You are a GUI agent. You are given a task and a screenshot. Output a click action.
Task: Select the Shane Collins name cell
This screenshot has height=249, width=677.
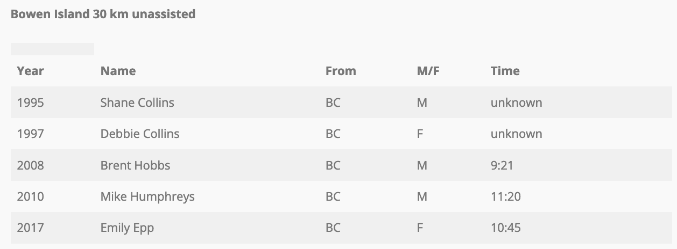[137, 102]
